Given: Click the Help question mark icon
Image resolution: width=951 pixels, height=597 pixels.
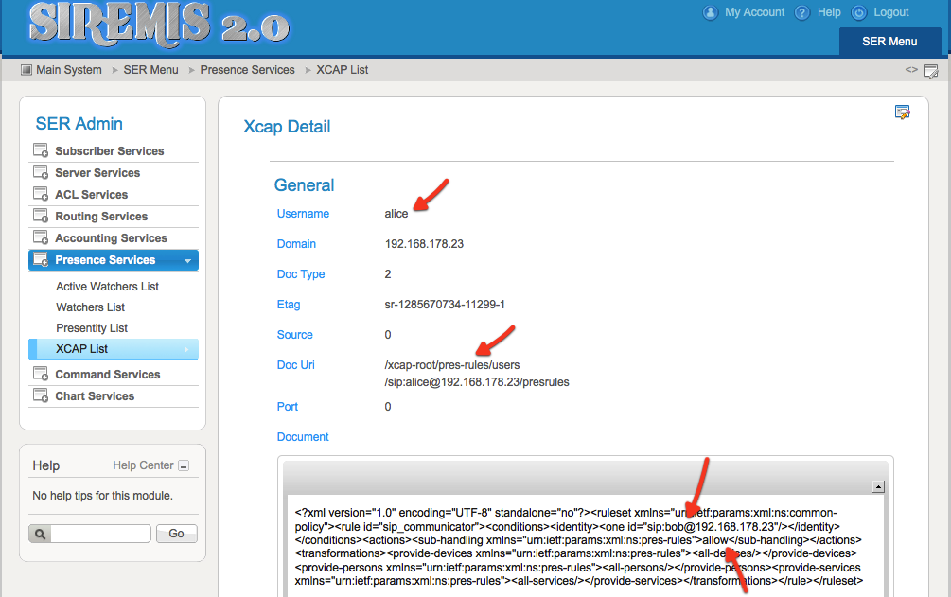Looking at the screenshot, I should click(802, 12).
